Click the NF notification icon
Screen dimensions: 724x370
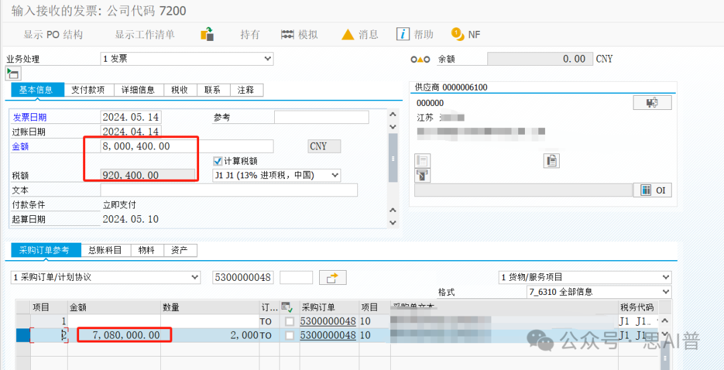point(458,34)
